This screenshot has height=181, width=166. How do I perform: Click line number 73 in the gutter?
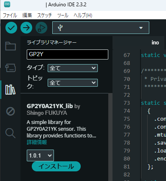[x=127, y=103]
